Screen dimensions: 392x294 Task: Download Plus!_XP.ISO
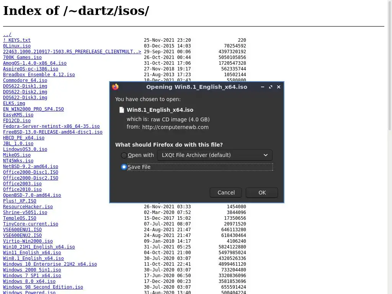(20, 201)
